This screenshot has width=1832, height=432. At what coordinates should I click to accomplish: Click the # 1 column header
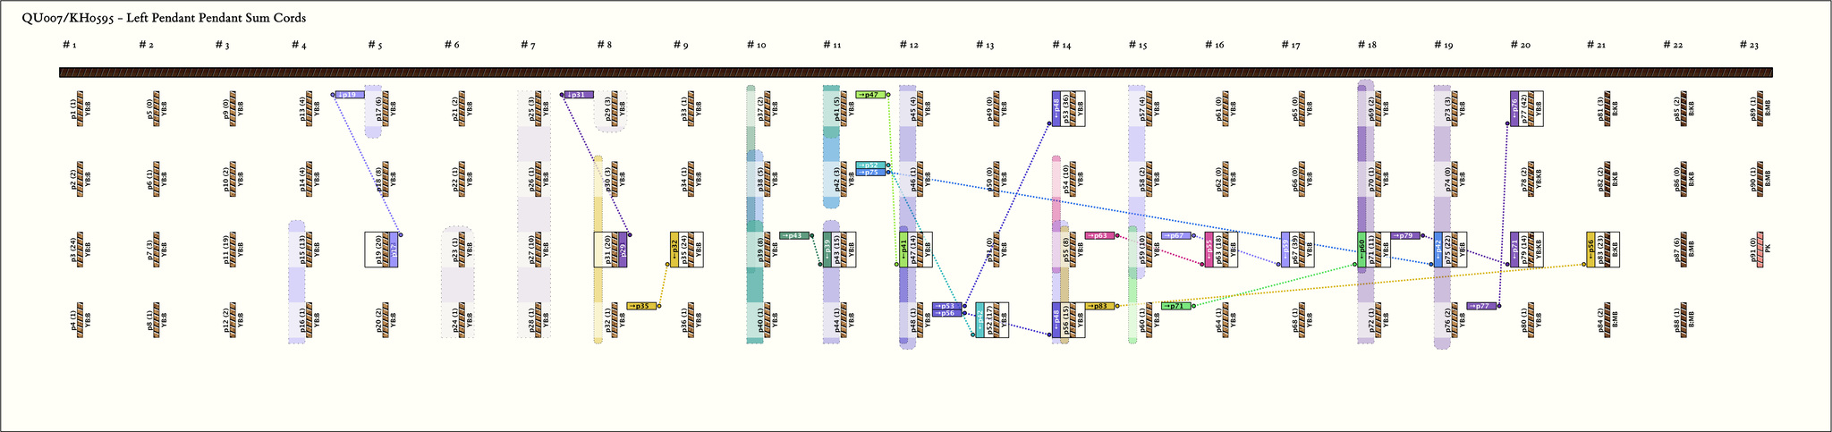69,45
